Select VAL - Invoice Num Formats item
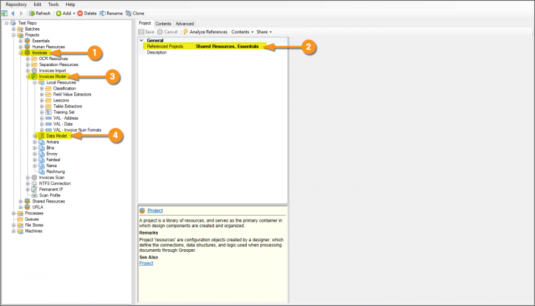This screenshot has width=535, height=306. point(77,130)
